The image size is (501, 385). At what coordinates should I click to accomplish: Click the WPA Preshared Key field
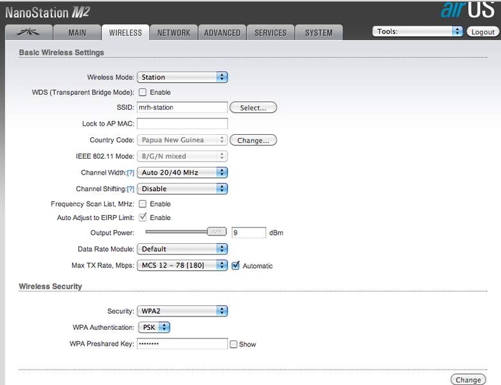pos(182,343)
